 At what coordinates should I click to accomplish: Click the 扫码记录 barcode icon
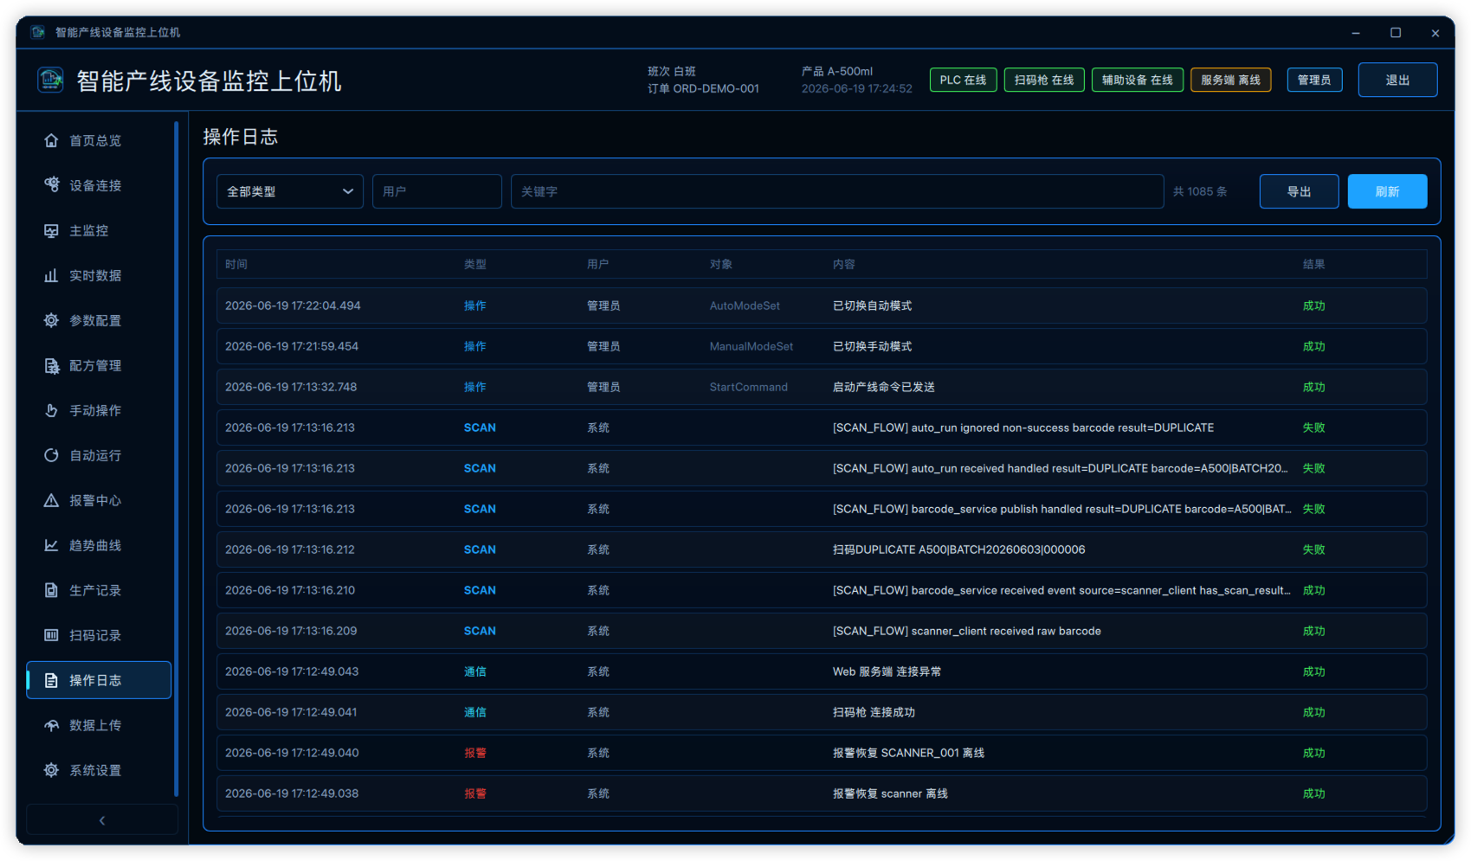click(x=51, y=635)
